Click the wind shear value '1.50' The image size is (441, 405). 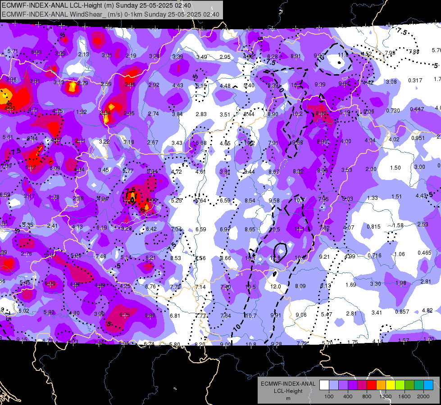pos(395,168)
